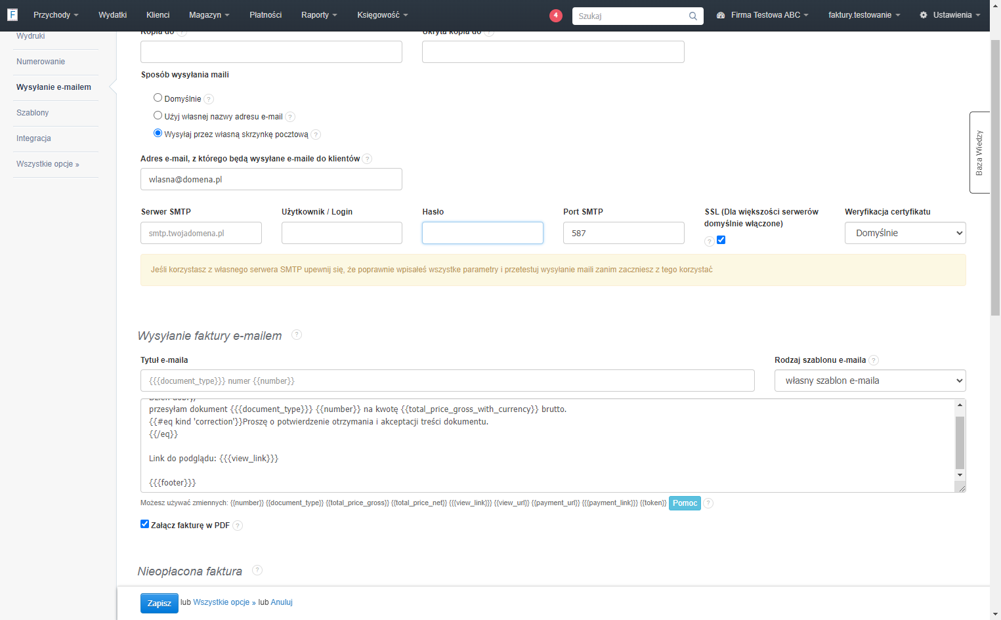Image resolution: width=1001 pixels, height=620 pixels.
Task: Open Rodzaj szablonu e-maila dropdown
Action: point(870,381)
